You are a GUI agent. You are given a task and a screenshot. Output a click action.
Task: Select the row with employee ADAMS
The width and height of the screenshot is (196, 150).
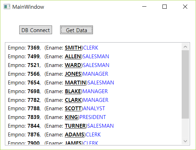(x=94, y=135)
